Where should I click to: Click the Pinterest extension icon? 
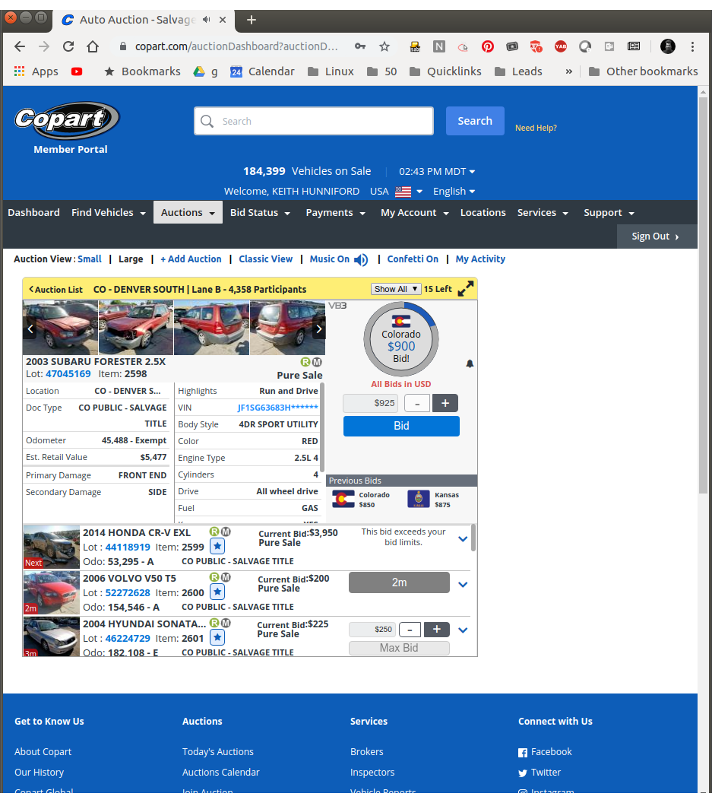coord(487,46)
